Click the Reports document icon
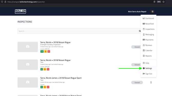 [x=144, y=56]
